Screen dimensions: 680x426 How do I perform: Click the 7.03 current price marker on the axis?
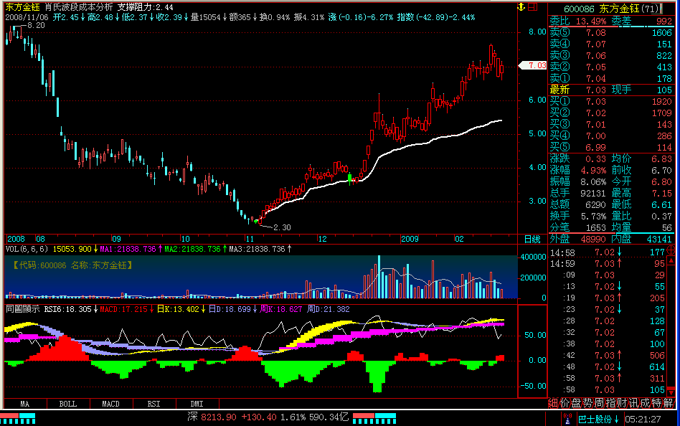[533, 65]
